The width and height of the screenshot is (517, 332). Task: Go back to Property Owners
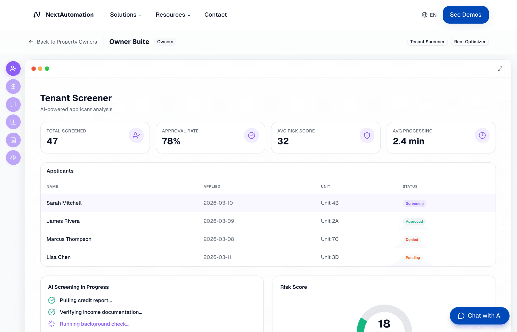[63, 42]
